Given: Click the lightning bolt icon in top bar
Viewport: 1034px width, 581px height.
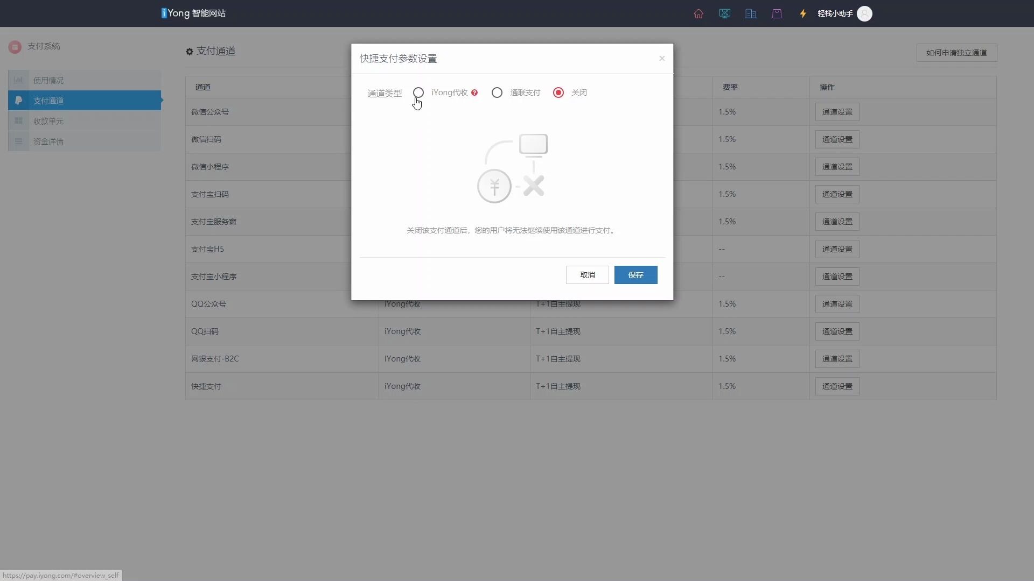Looking at the screenshot, I should [x=802, y=13].
